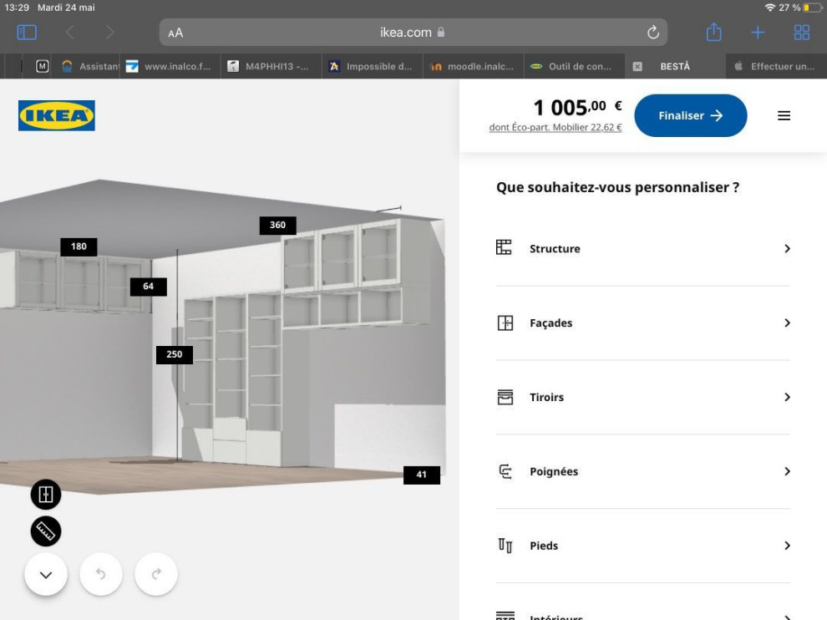827x620 pixels.
Task: Select the 64 dimension label
Action: (148, 287)
